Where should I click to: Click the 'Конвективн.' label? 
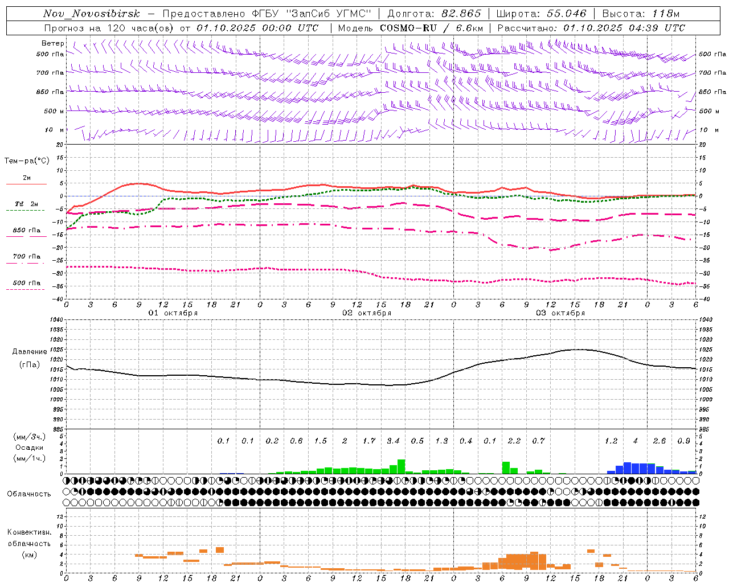29,532
